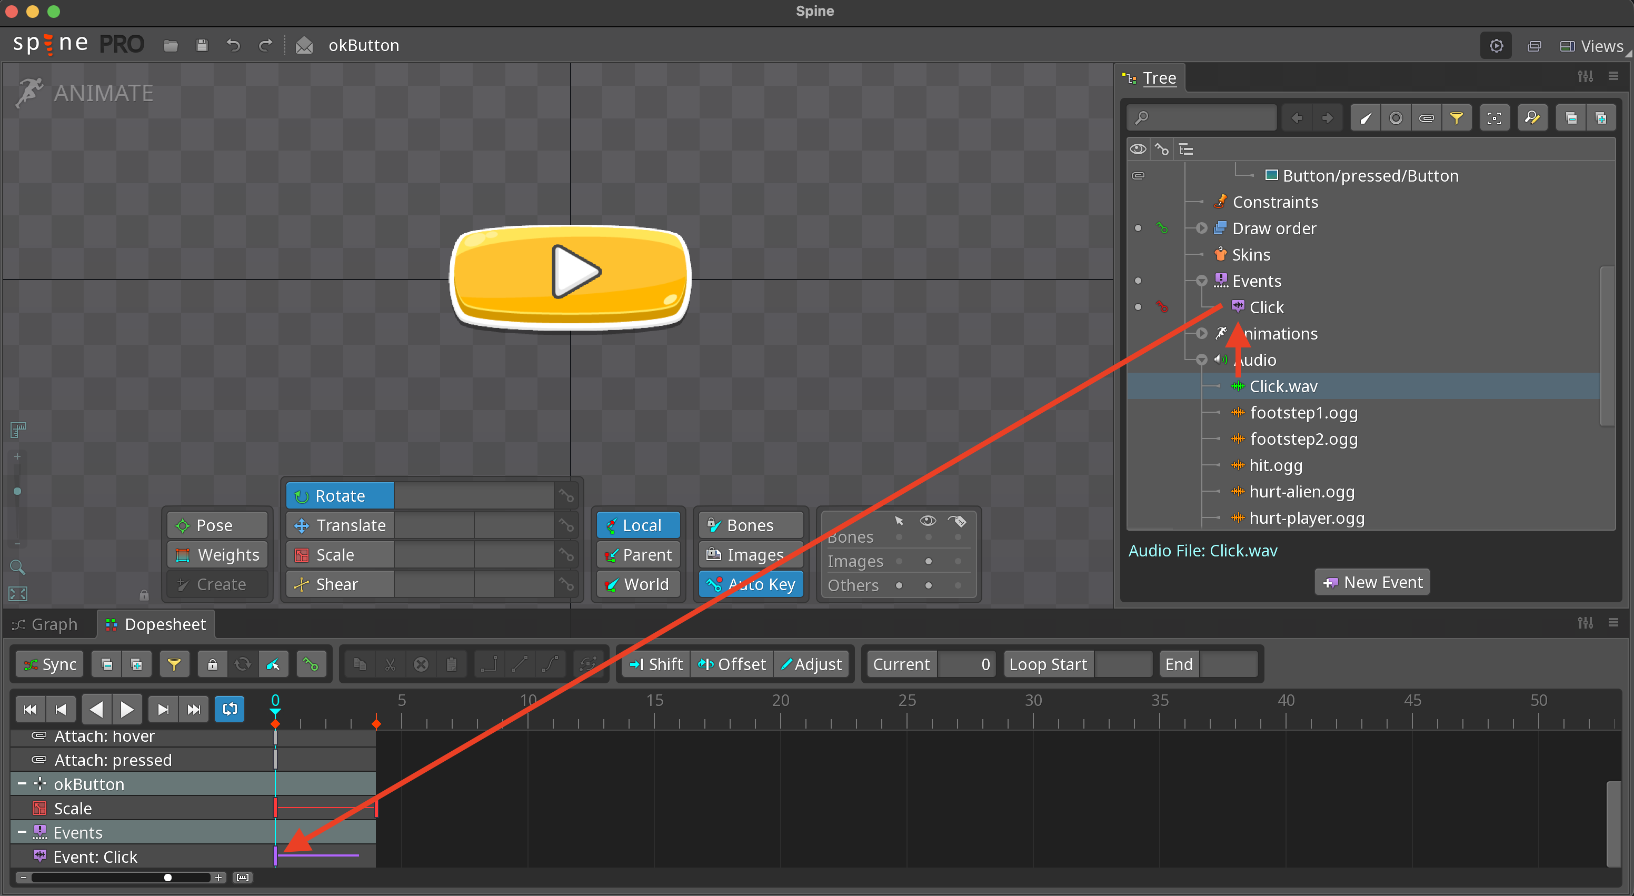1634x896 pixels.
Task: Toggle Bones visibility dot in the visibility panel
Action: tap(928, 536)
